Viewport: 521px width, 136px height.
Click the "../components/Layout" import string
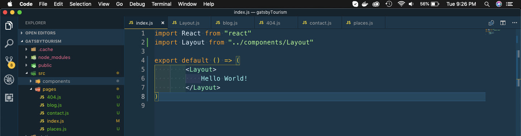point(271,42)
